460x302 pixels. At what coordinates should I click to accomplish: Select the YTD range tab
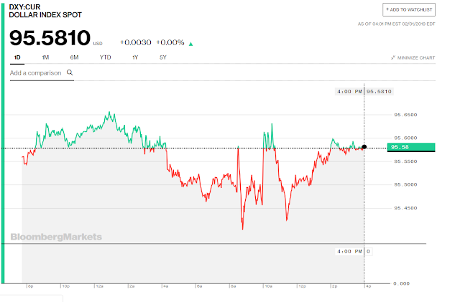(105, 57)
